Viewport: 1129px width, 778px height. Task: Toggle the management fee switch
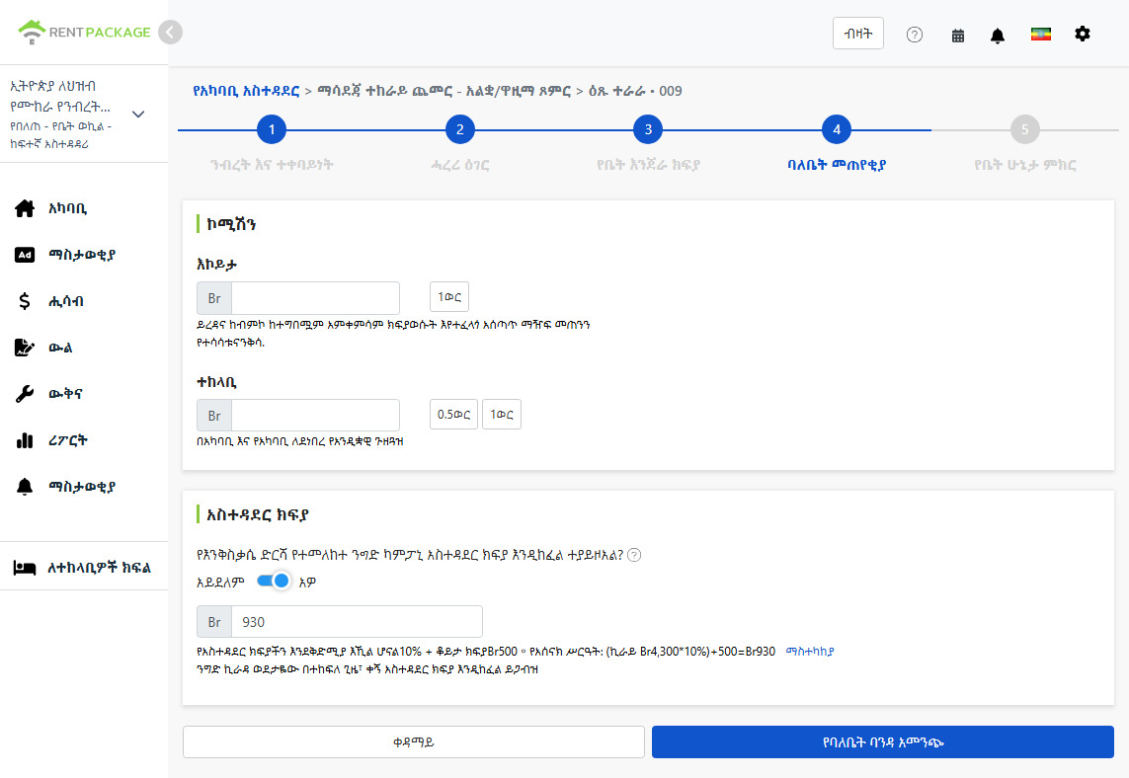[274, 581]
